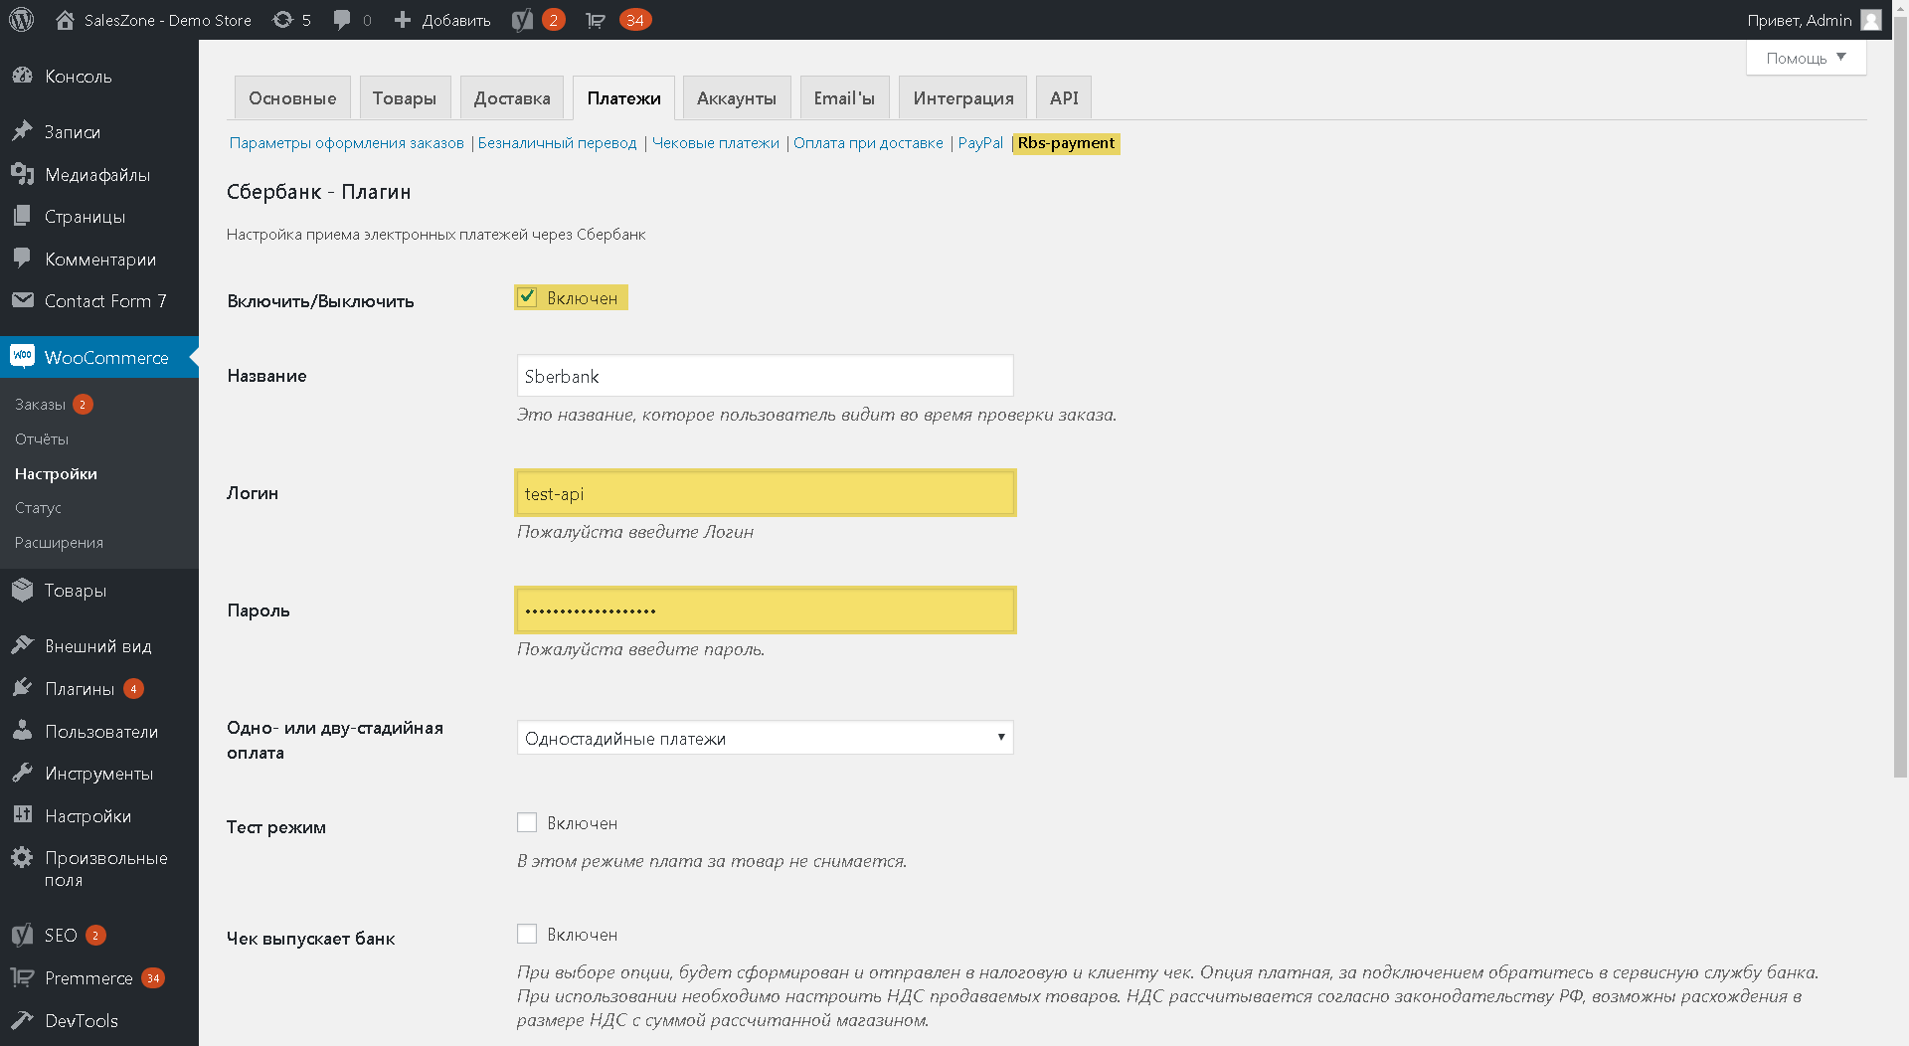Click the Комментарии bubble icon in sidebar

click(x=22, y=259)
